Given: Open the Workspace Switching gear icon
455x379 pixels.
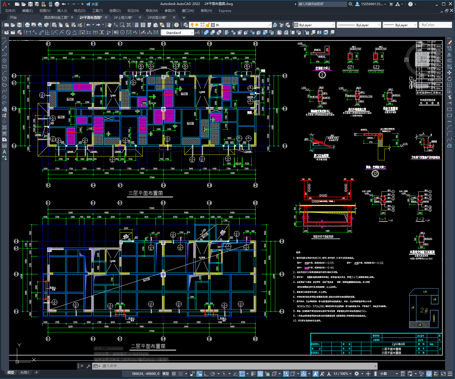Looking at the screenshot, I should pos(357,374).
